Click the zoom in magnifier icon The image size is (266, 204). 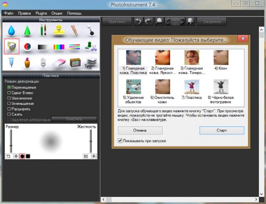[190, 22]
